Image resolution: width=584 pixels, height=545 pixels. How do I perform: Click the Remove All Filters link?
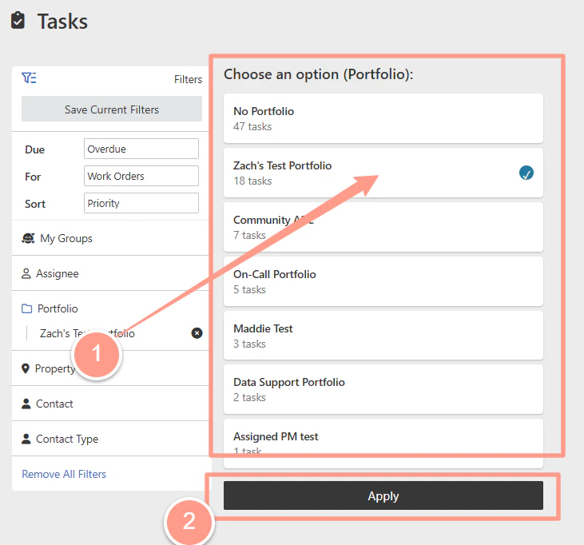click(64, 474)
